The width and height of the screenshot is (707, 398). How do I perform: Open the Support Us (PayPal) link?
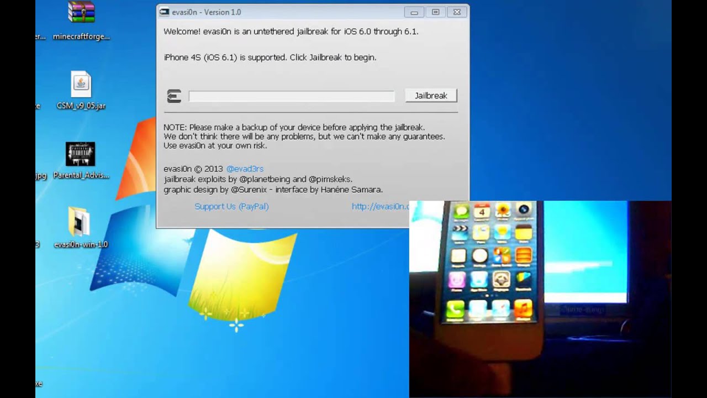[x=231, y=206]
